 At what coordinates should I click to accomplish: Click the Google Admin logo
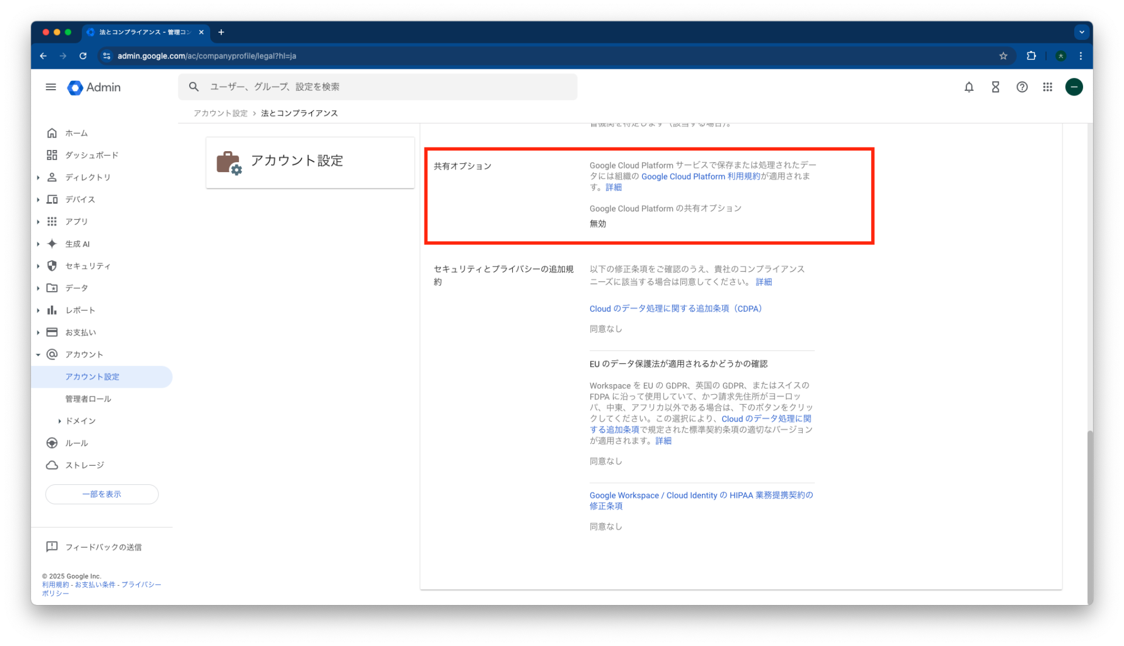tap(94, 87)
